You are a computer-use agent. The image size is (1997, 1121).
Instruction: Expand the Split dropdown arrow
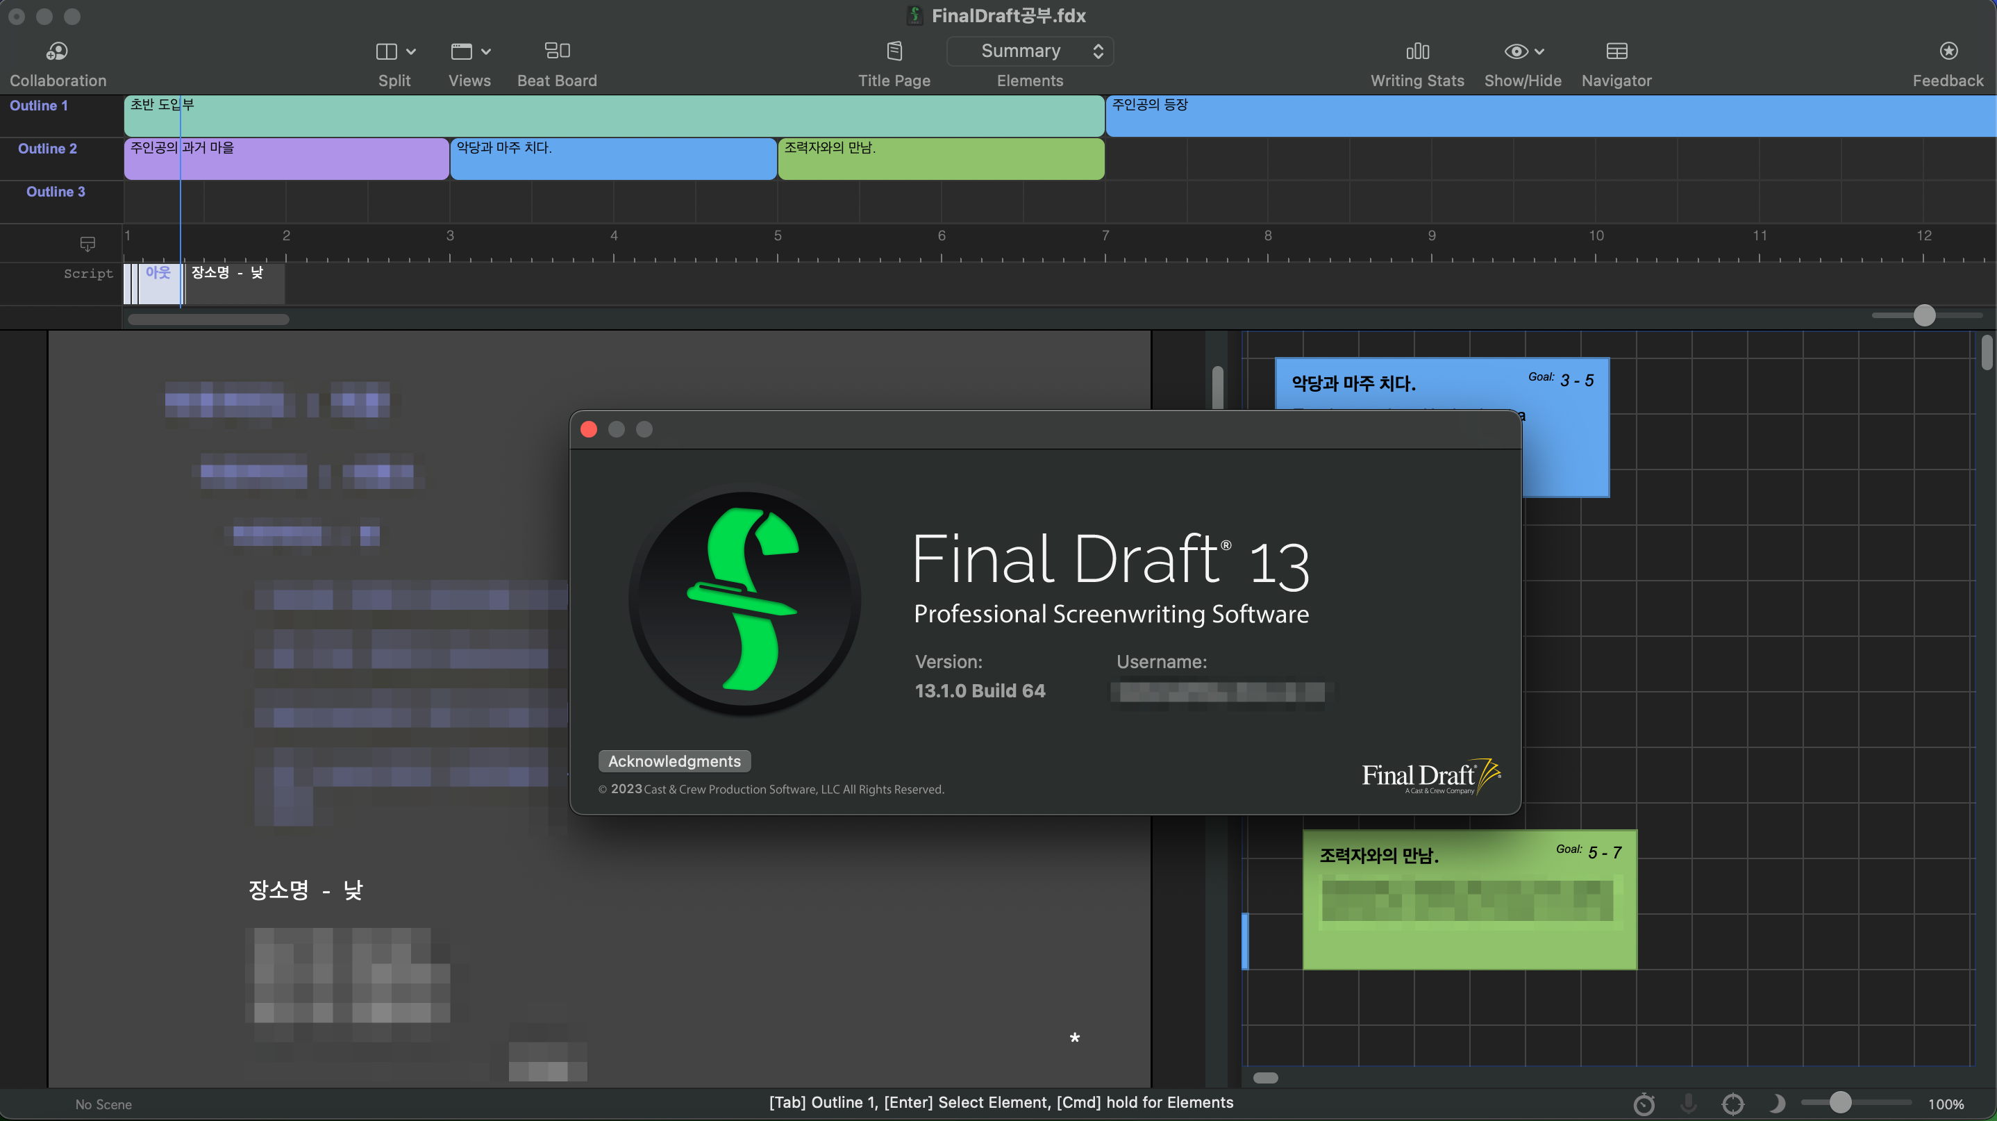pos(411,52)
